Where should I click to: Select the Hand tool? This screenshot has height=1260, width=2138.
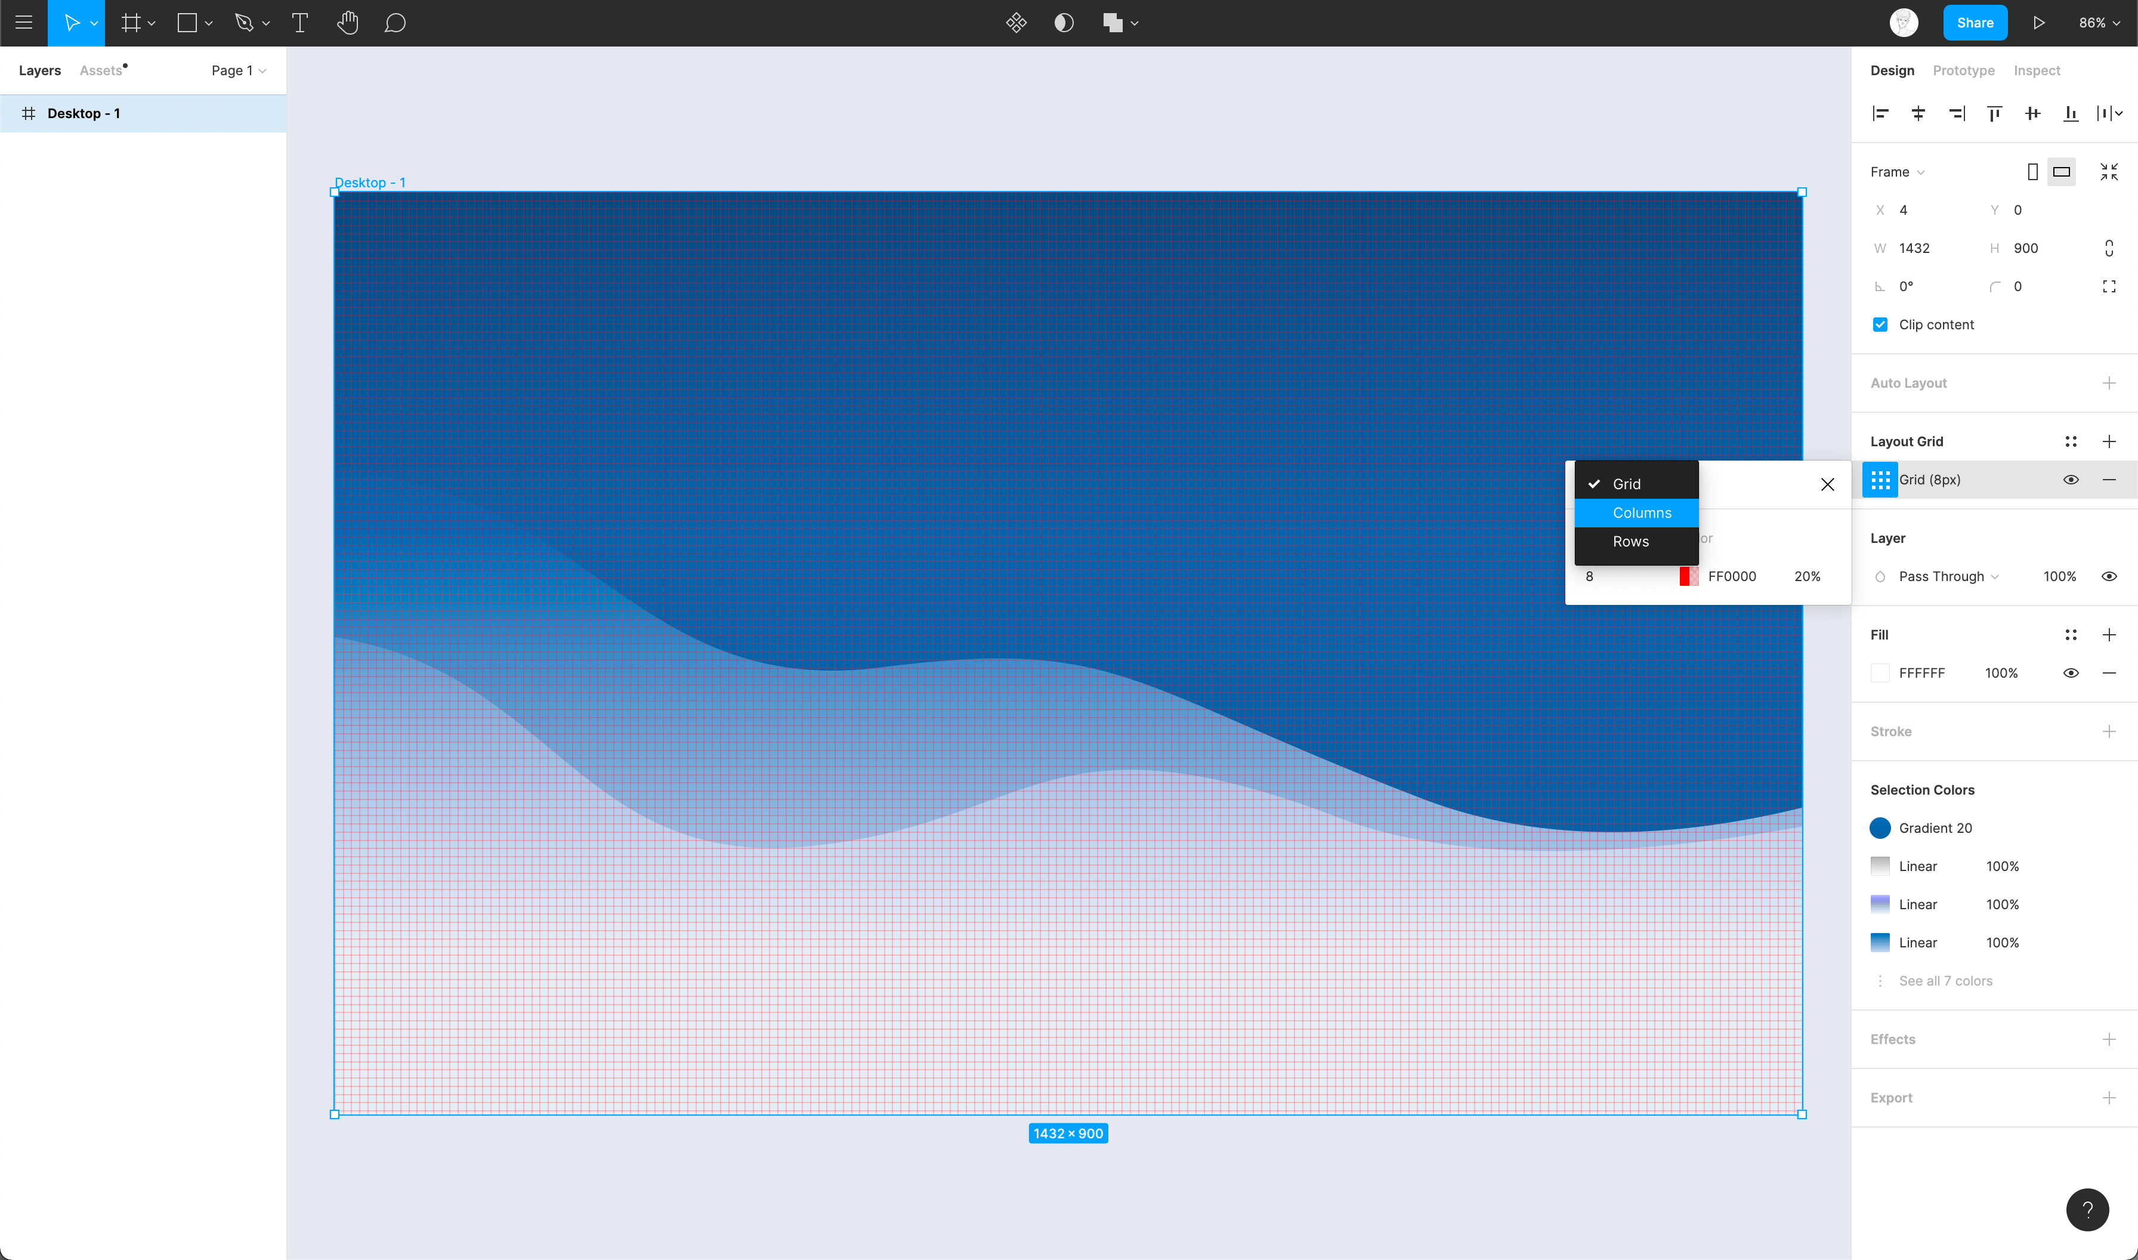(347, 23)
